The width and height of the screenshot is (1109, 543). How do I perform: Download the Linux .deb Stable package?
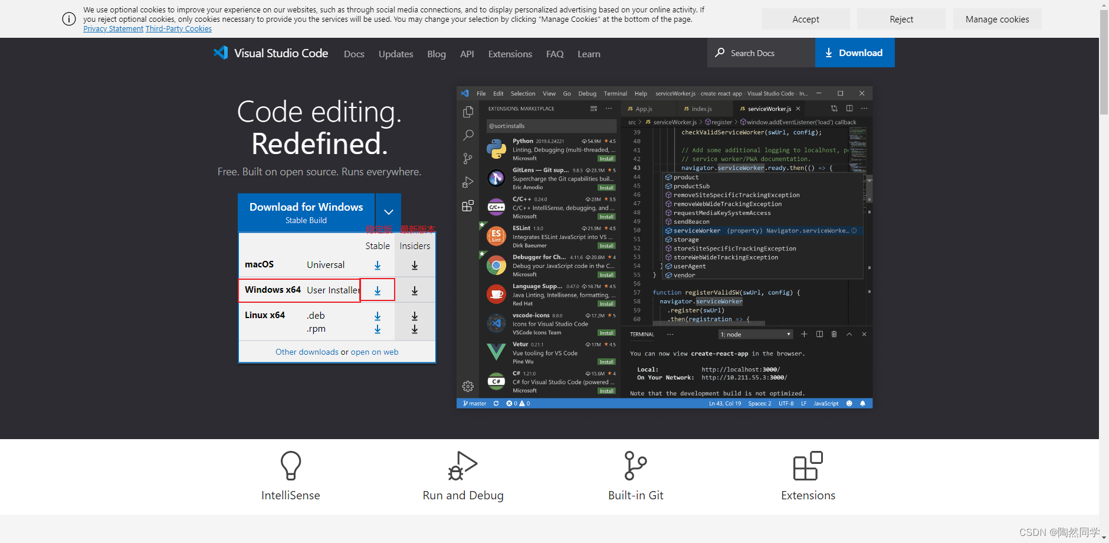378,316
